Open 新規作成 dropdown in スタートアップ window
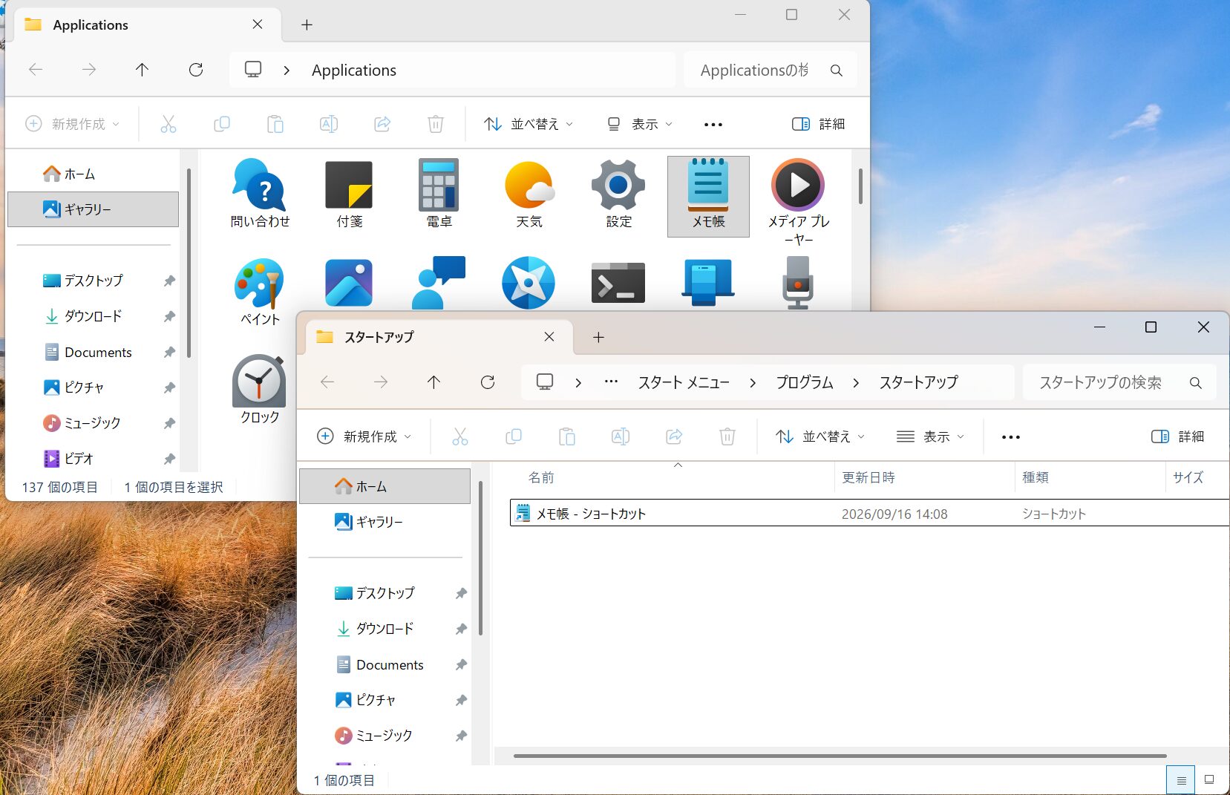Screen dimensions: 1230x795 tap(364, 436)
